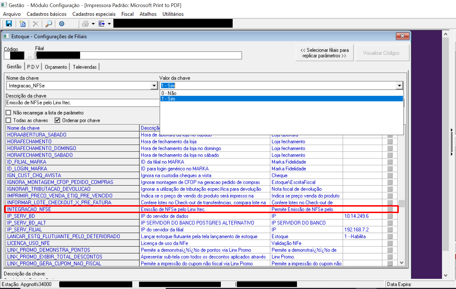
Task: Click the parameter grid vertical scrollbar down arrow
Action: (x=402, y=263)
